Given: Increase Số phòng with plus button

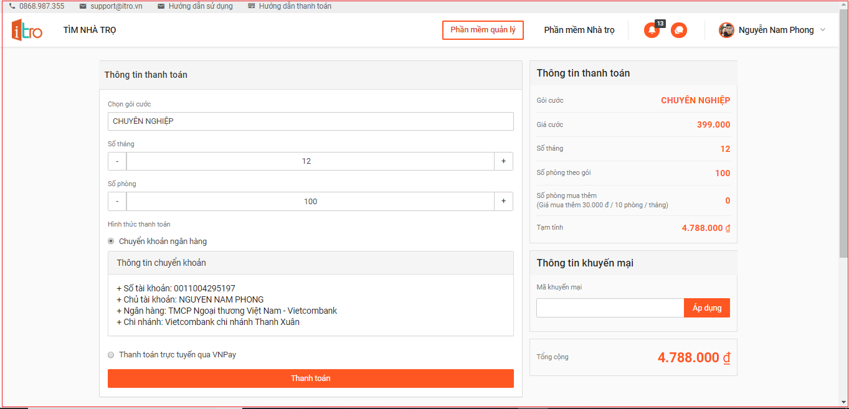Looking at the screenshot, I should (x=503, y=201).
